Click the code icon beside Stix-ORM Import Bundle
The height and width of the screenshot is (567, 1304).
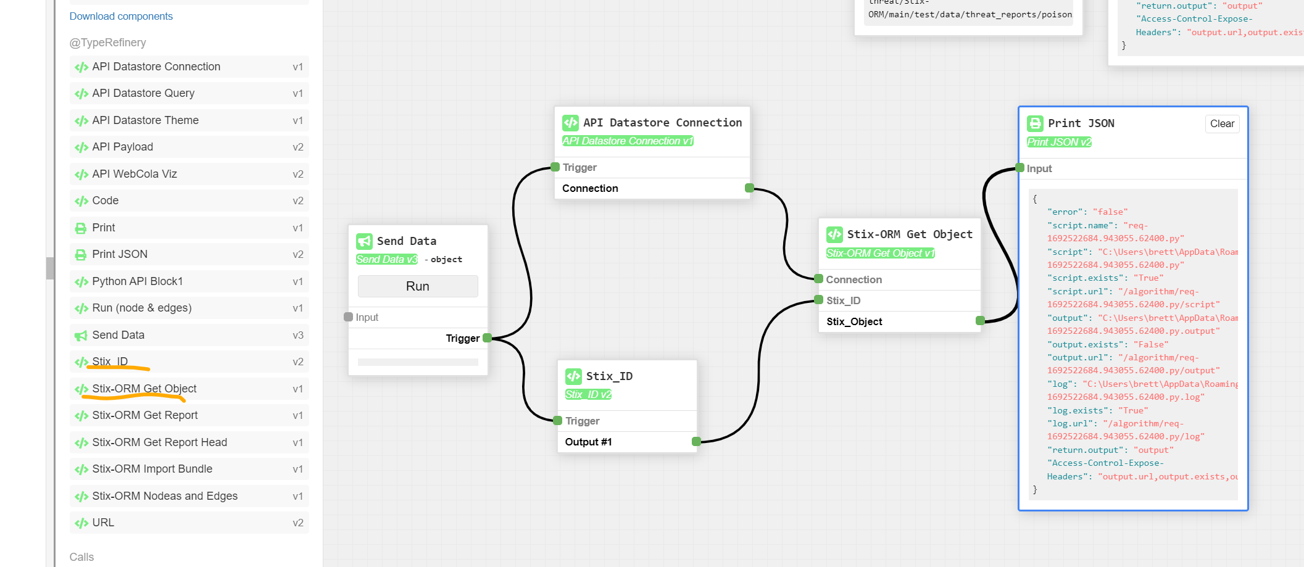(81, 469)
